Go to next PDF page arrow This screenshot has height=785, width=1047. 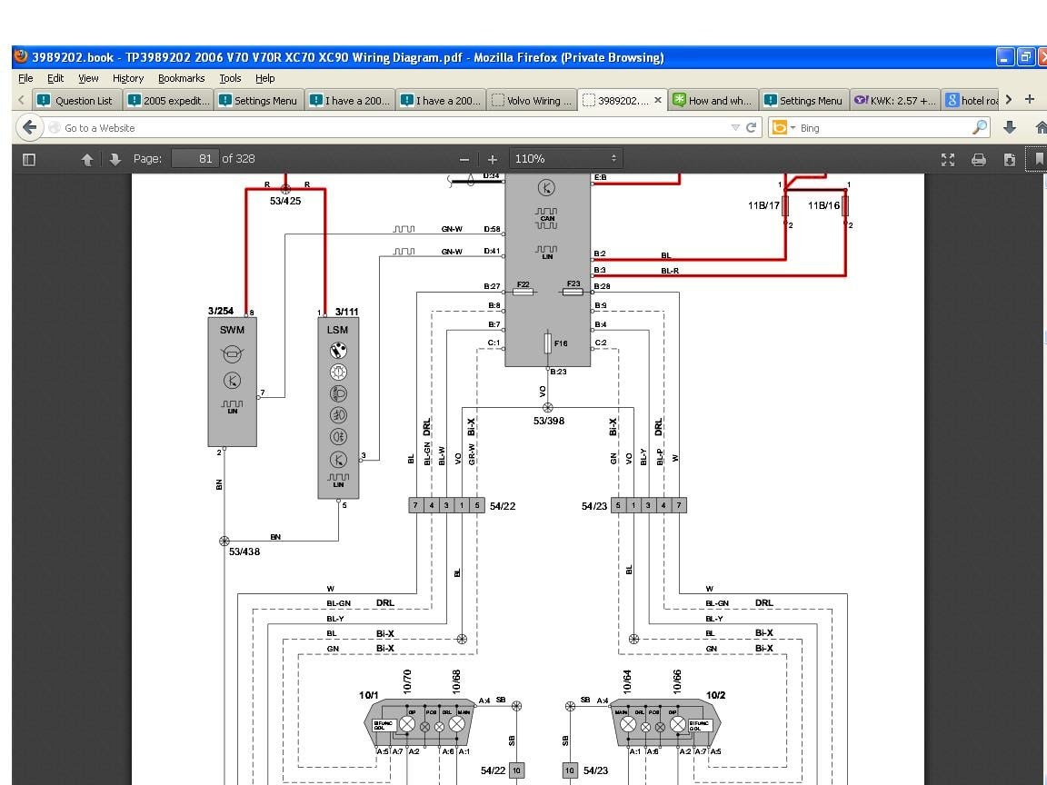pyautogui.click(x=115, y=160)
